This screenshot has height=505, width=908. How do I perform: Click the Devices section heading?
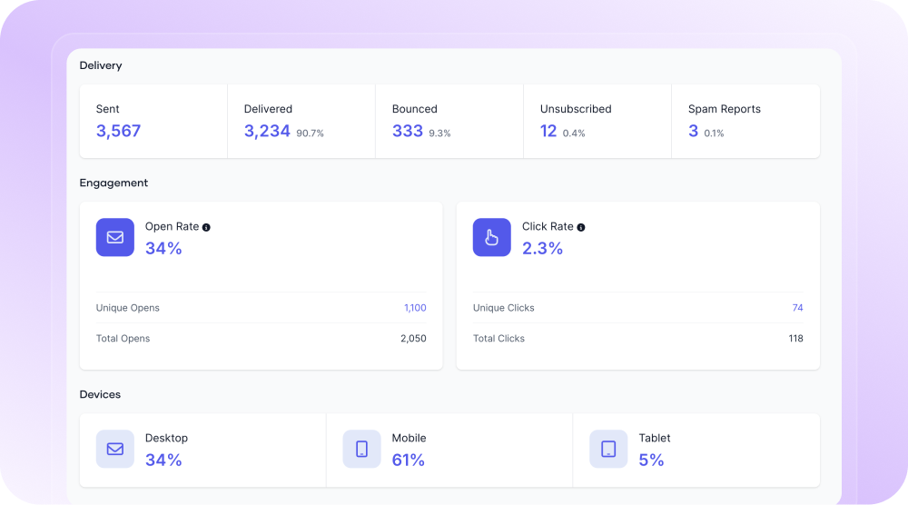(x=100, y=394)
